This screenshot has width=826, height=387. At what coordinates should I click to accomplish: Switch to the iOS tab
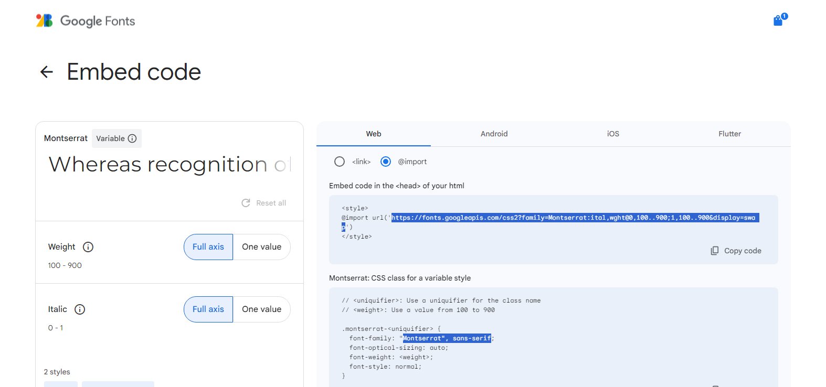click(x=613, y=134)
